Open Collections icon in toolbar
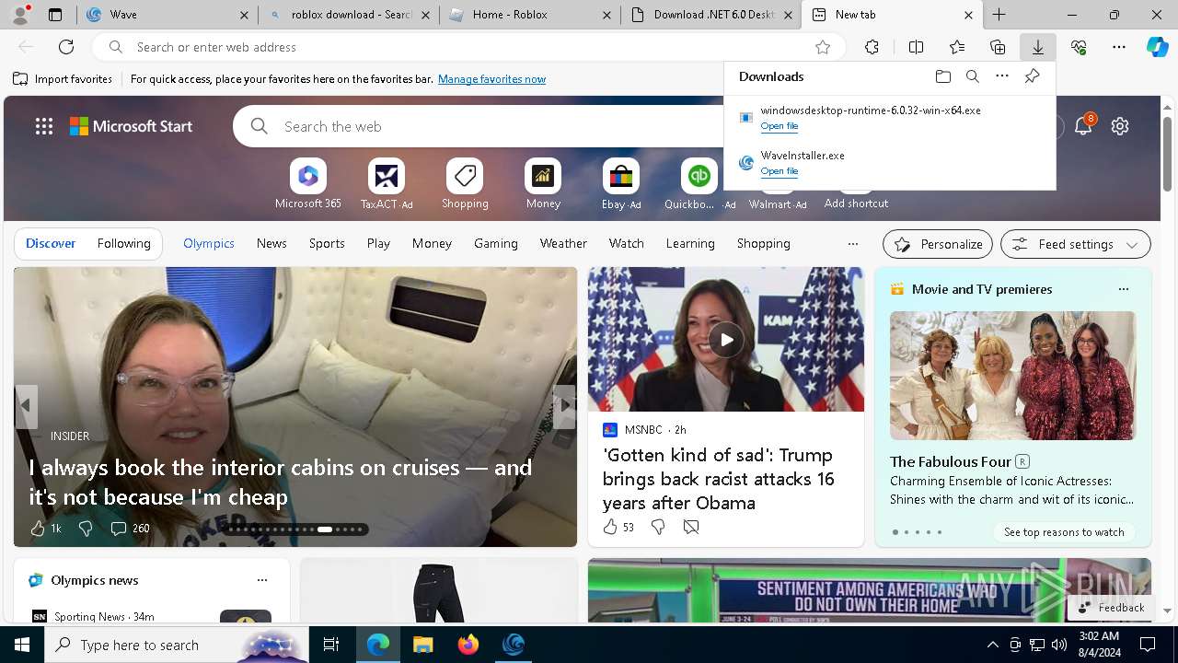 tap(998, 47)
